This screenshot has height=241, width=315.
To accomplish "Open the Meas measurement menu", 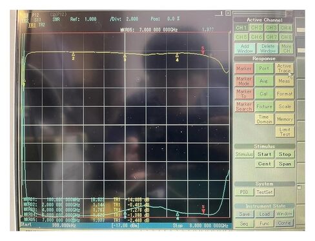I will click(285, 81).
